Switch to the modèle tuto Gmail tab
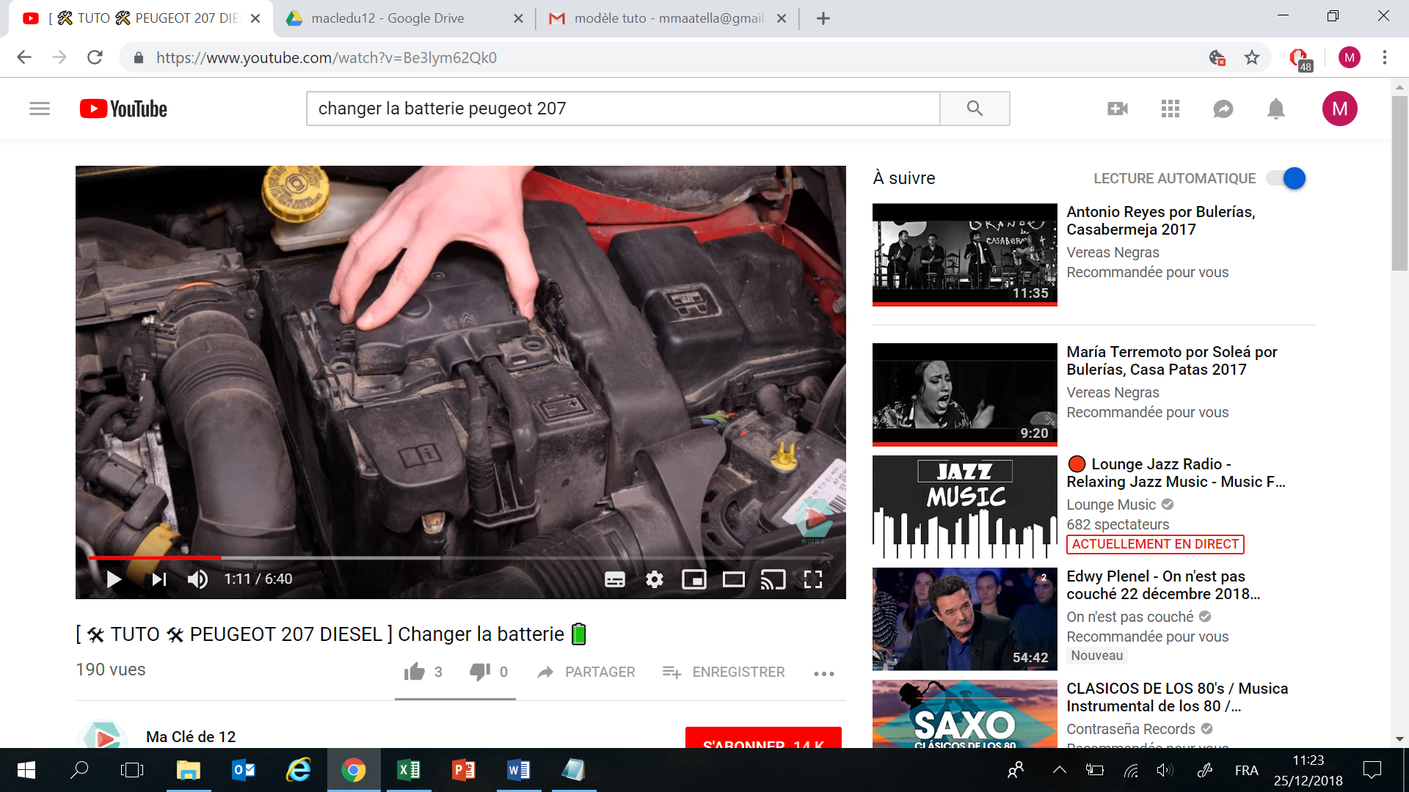The height and width of the screenshot is (792, 1409). click(668, 18)
